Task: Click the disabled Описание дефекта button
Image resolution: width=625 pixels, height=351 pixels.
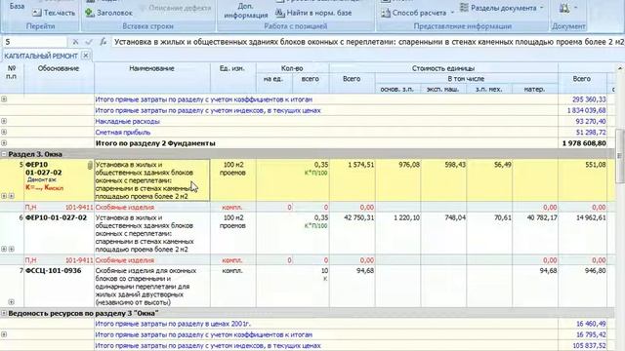Action: pos(176,8)
